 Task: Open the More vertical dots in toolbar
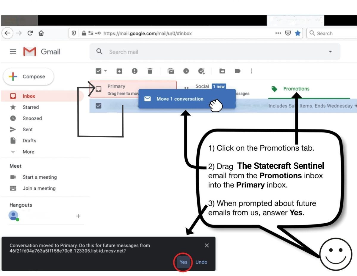[251, 71]
